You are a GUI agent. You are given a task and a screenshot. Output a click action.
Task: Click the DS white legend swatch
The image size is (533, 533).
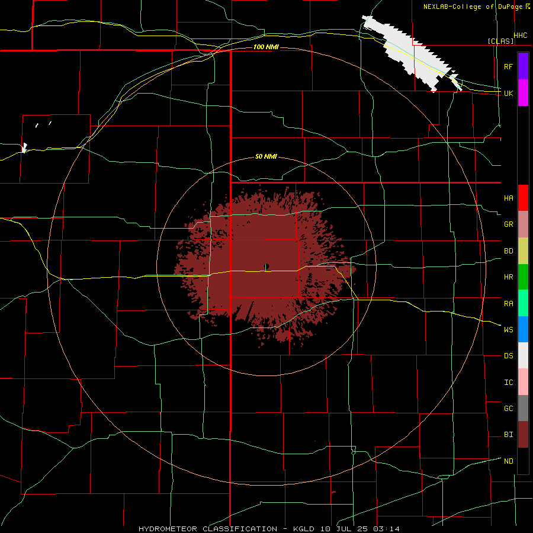523,355
